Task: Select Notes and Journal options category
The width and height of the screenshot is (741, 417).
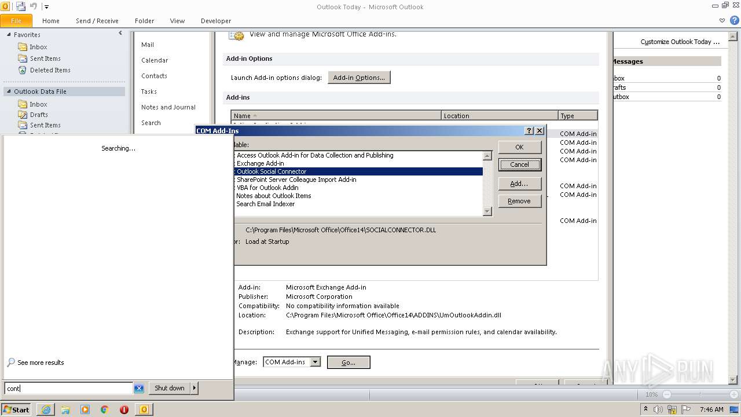Action: [168, 107]
